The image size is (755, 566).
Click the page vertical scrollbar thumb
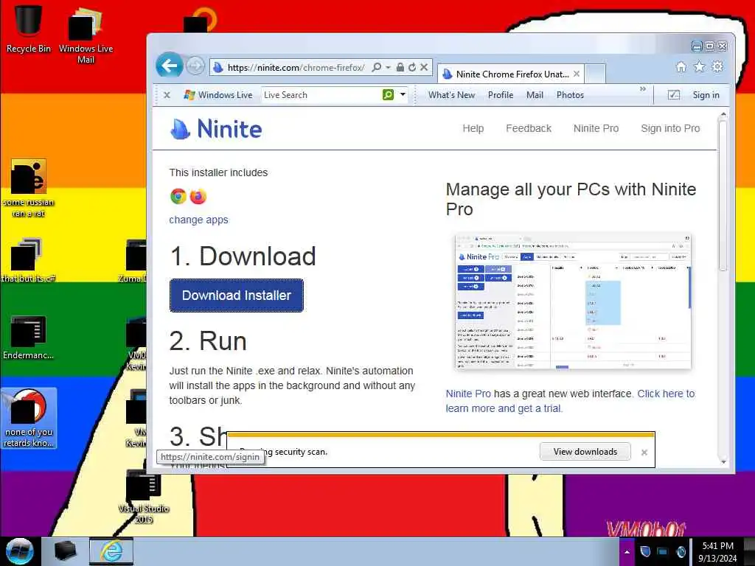(723, 195)
